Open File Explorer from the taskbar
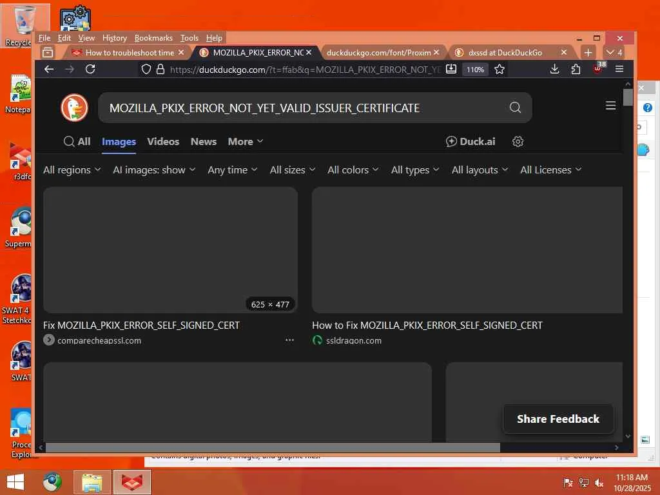The width and height of the screenshot is (660, 495). tap(92, 482)
